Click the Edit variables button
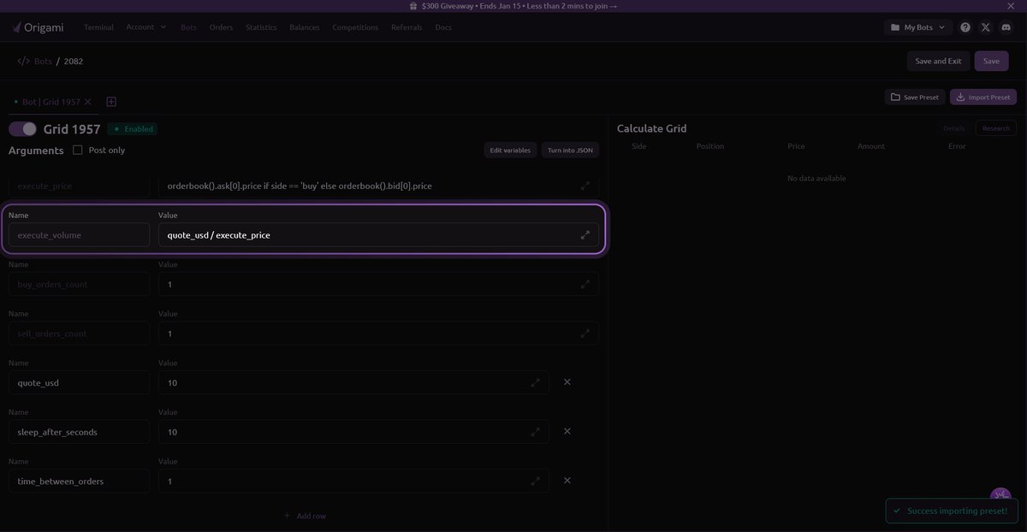This screenshot has height=532, width=1027. (510, 150)
